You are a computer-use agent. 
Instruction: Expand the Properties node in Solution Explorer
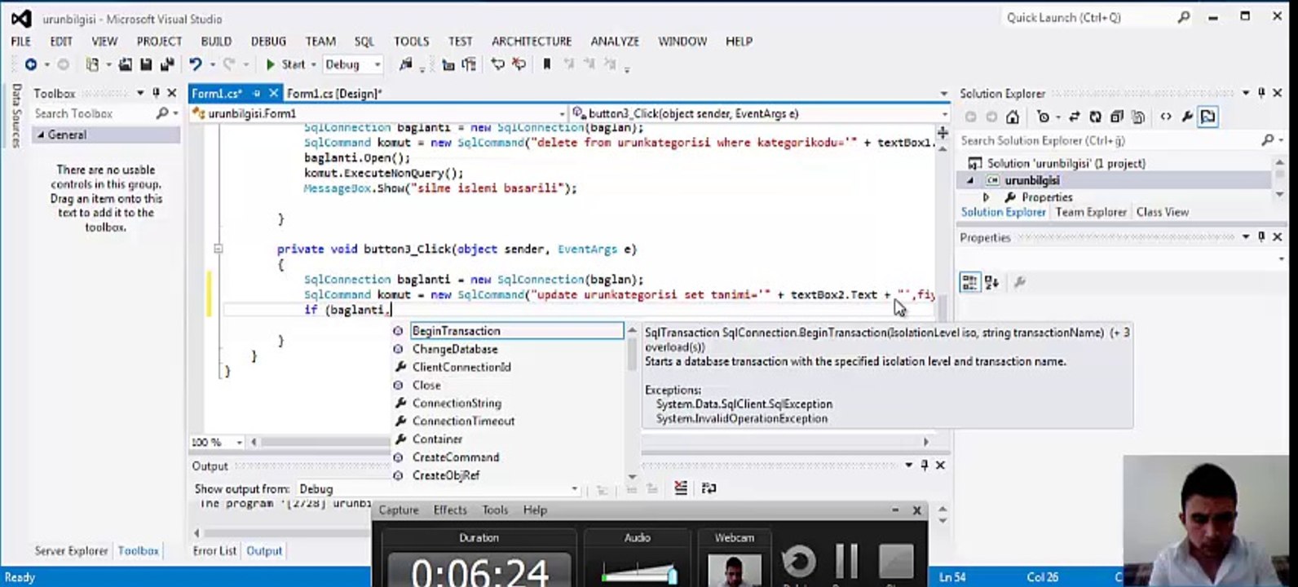(x=986, y=197)
